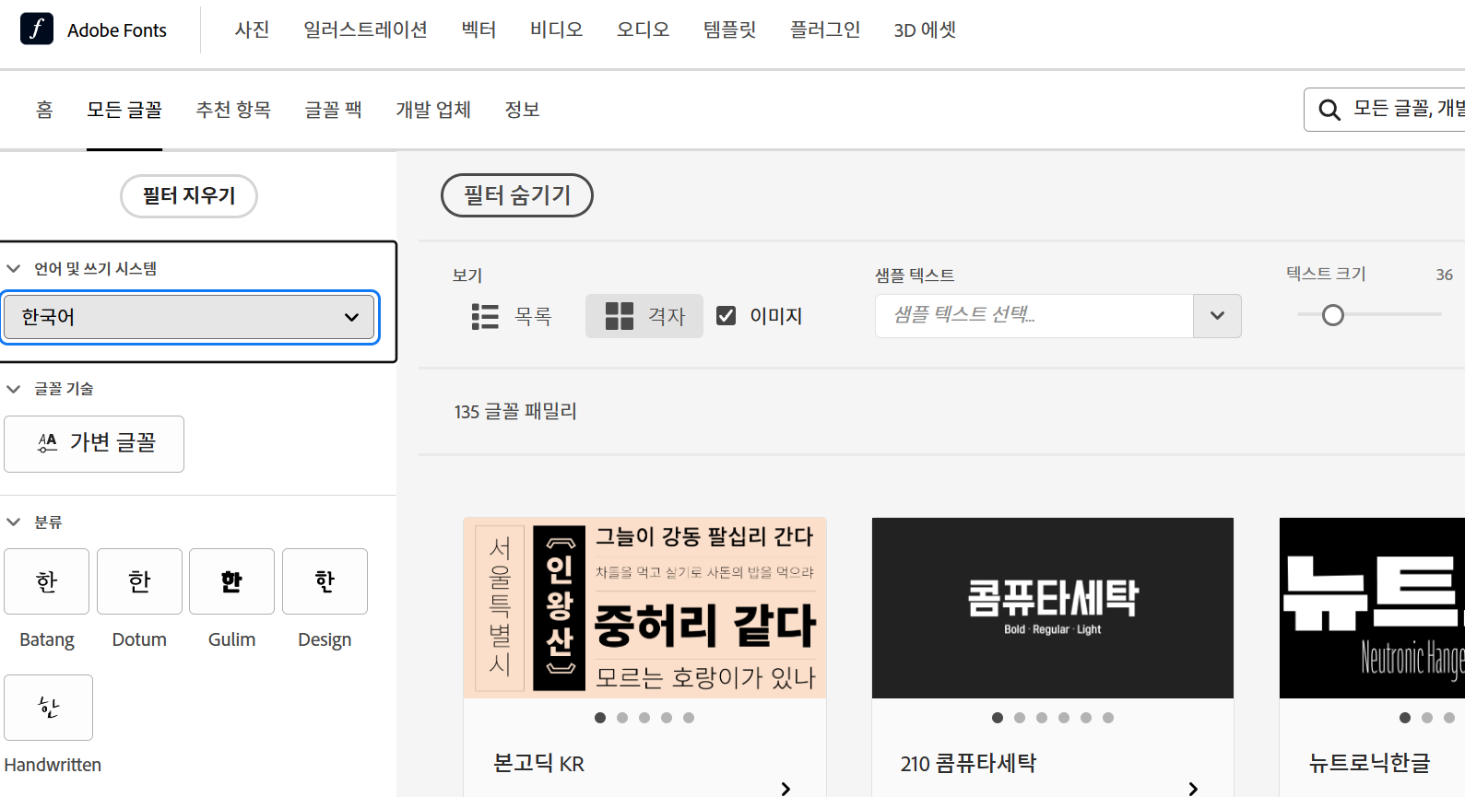Image resolution: width=1465 pixels, height=797 pixels.
Task: Click the 뉴트로닉한글 font name
Action: (x=1369, y=764)
